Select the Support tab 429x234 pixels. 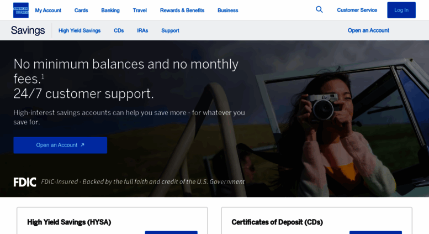[x=170, y=30]
